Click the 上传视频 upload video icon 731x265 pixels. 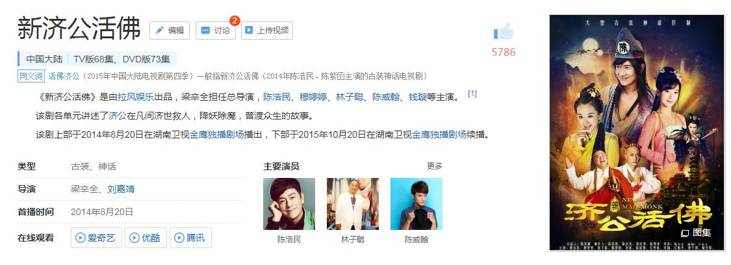tap(249, 31)
